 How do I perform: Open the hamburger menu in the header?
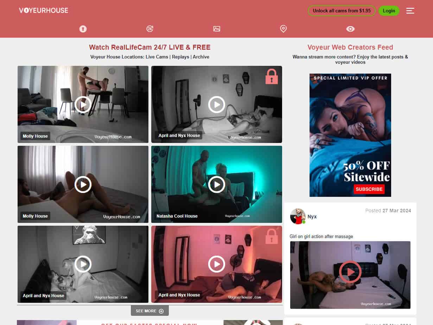pos(410,11)
